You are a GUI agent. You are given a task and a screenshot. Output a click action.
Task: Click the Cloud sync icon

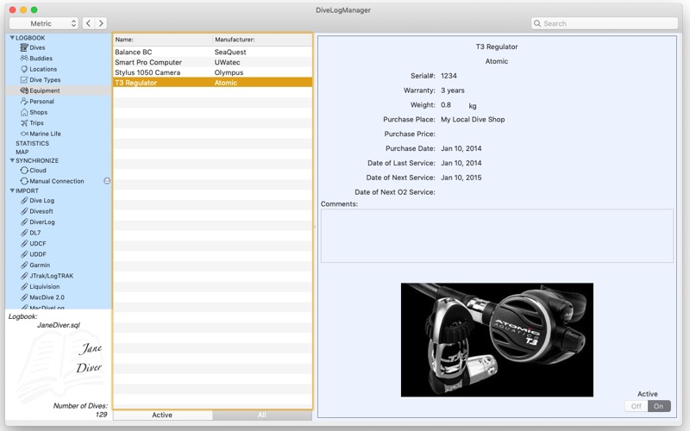point(24,171)
